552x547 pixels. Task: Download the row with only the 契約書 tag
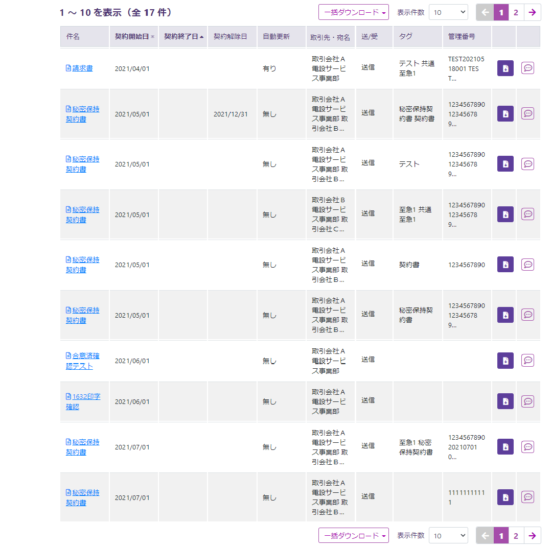pyautogui.click(x=505, y=265)
